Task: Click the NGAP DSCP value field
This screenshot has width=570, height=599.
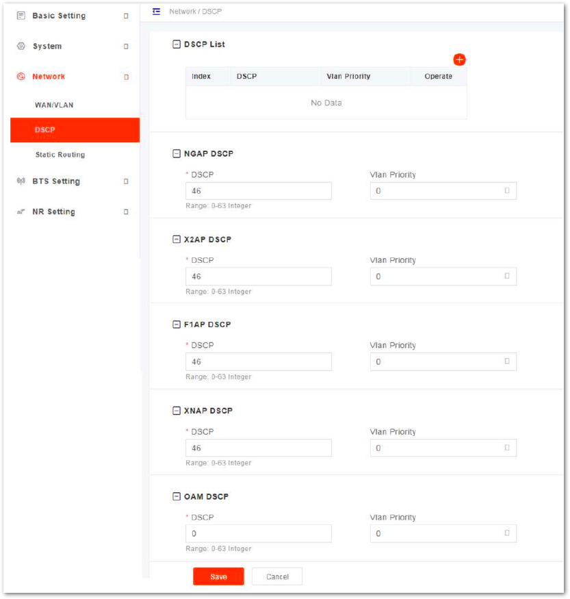Action: tap(259, 190)
